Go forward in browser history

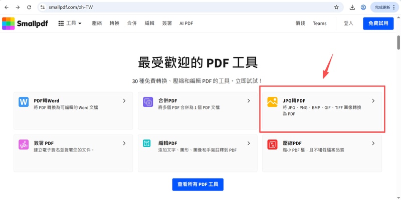(18, 7)
